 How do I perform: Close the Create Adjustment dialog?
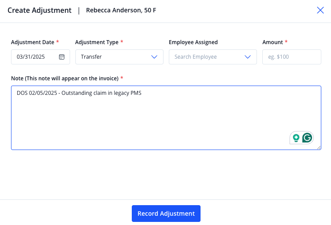point(320,10)
